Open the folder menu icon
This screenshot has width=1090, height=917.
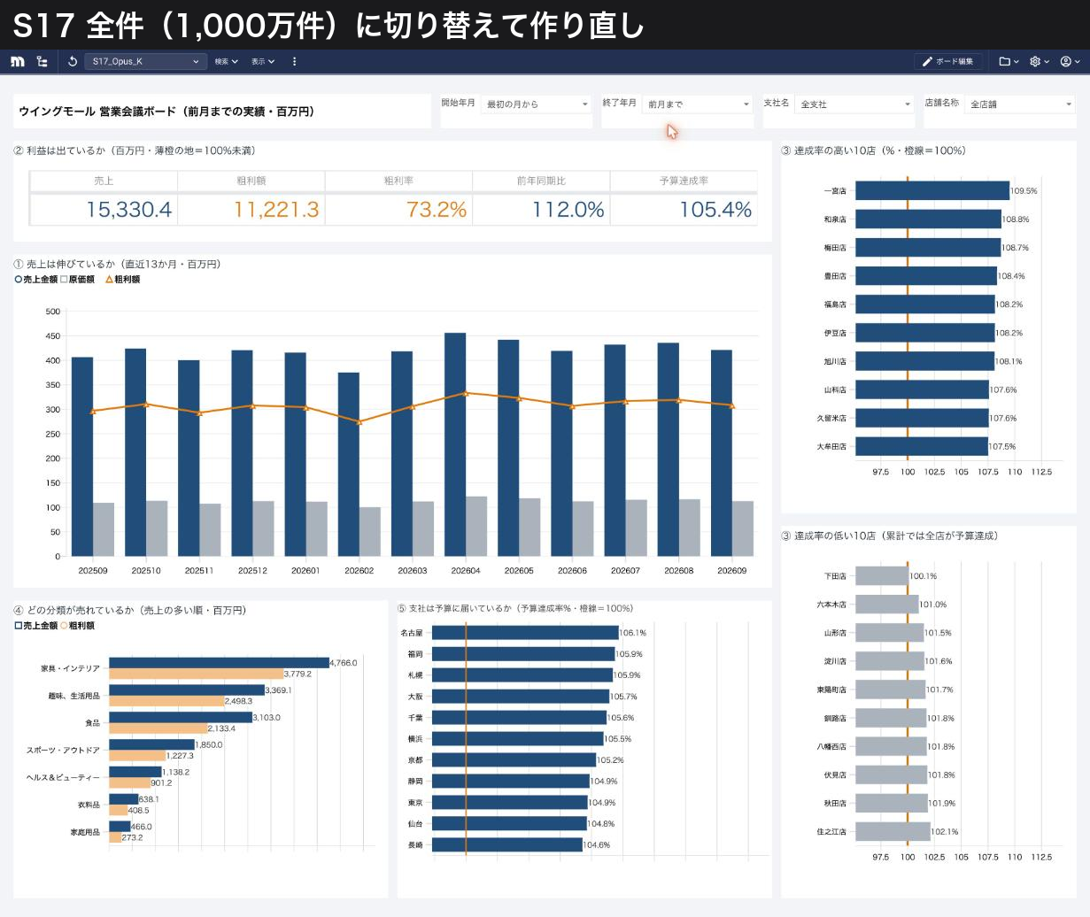(x=1009, y=61)
